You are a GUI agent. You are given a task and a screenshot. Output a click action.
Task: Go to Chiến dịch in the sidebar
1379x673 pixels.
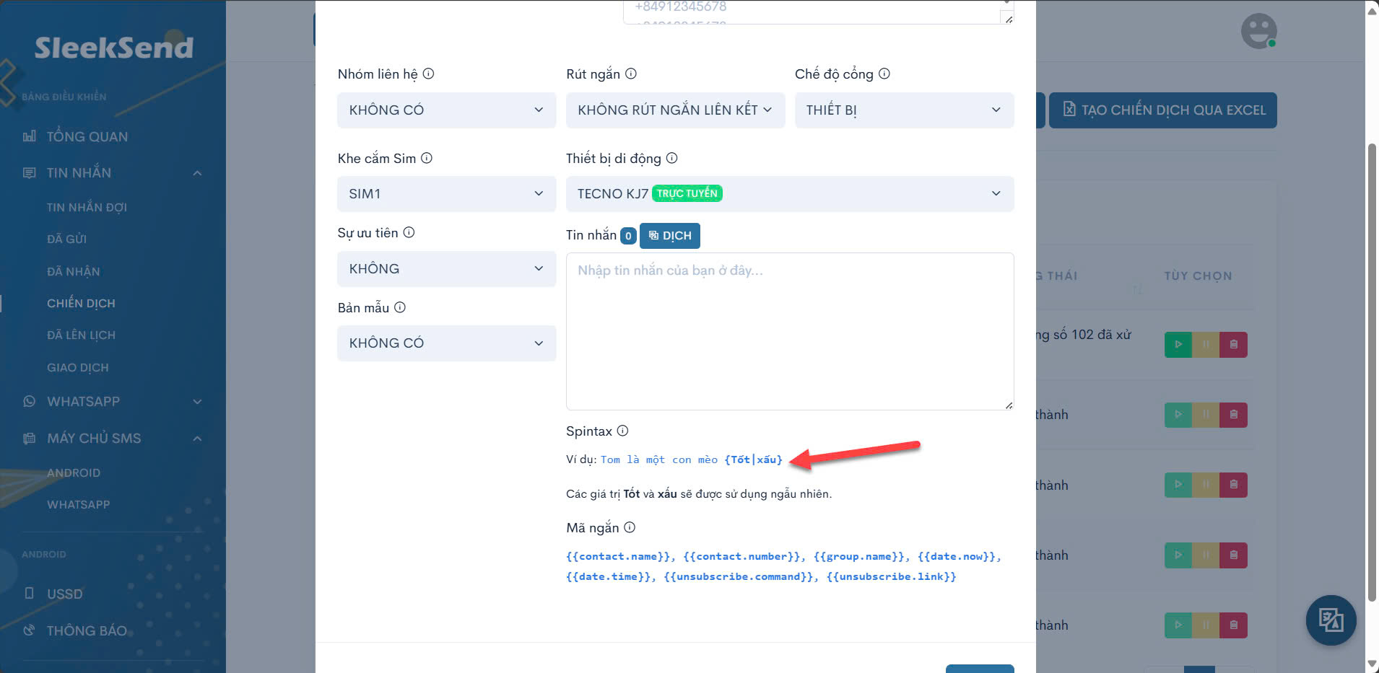81,304
